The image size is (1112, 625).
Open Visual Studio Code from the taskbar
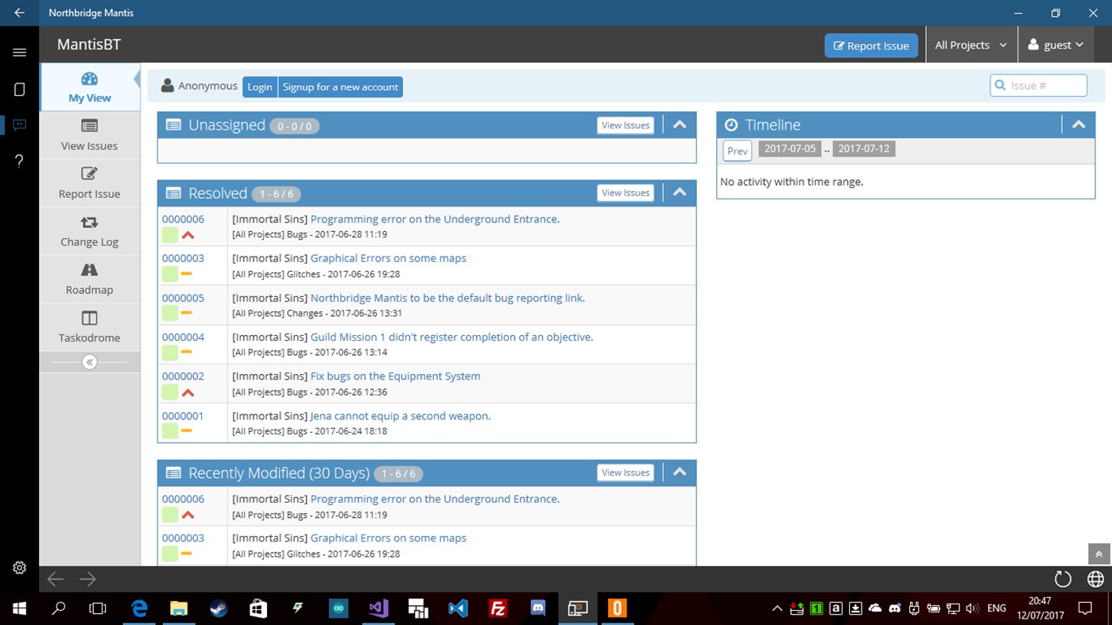(458, 609)
